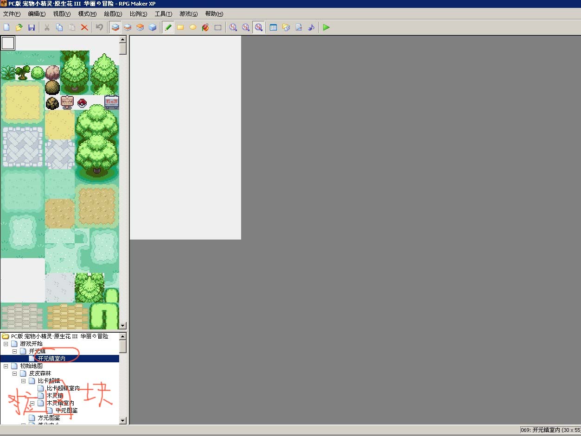The height and width of the screenshot is (436, 581).
Task: Switch to map Layer 2
Action: (x=128, y=27)
